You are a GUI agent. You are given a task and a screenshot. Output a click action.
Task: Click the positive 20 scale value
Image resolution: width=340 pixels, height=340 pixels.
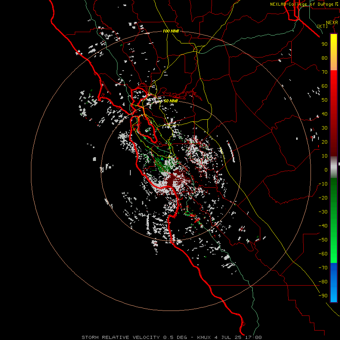325,142
